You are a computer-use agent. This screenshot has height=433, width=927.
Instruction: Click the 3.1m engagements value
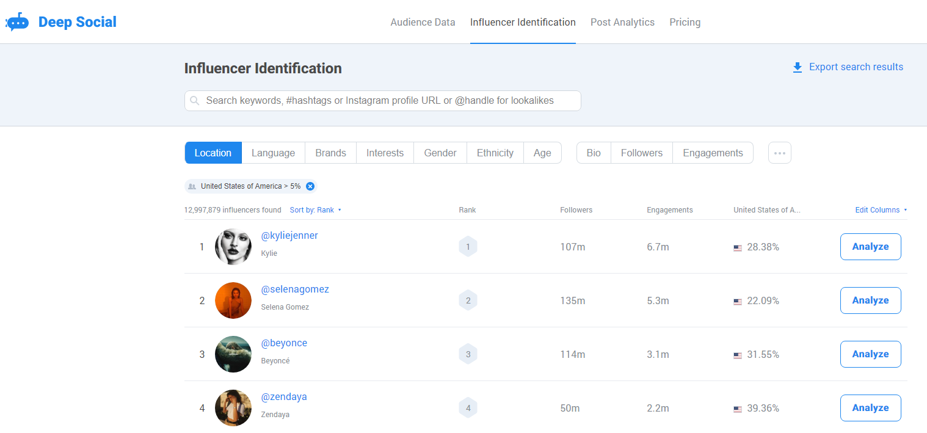[658, 355]
